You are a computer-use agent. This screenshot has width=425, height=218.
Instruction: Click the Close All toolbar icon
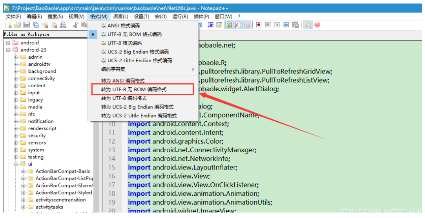(54, 25)
